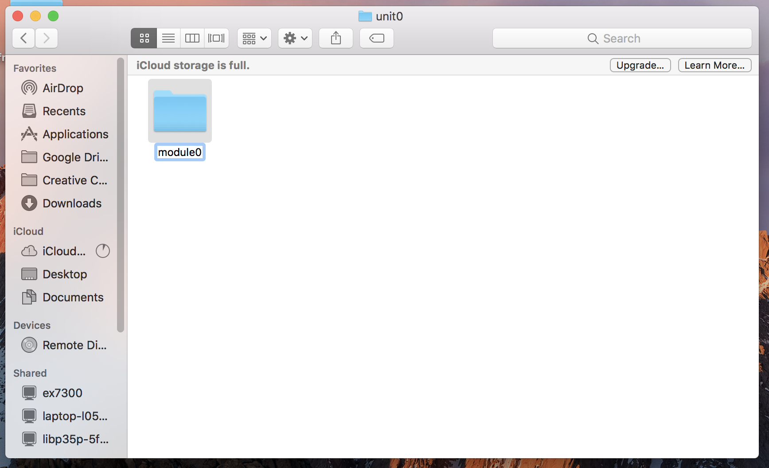This screenshot has width=769, height=468.
Task: Open Recents in the sidebar
Action: (64, 111)
